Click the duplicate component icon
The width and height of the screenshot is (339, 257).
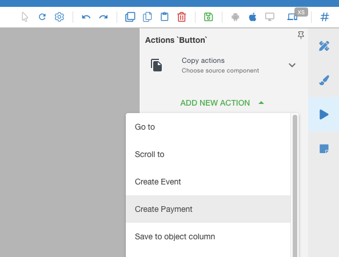130,17
